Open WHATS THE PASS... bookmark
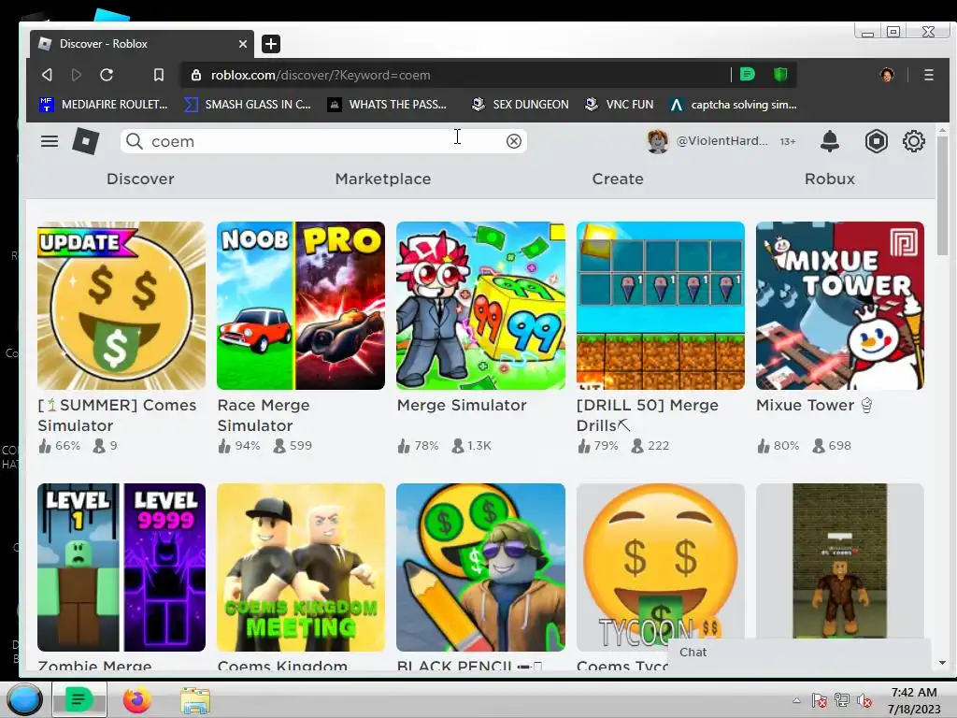This screenshot has height=718, width=957. [387, 105]
